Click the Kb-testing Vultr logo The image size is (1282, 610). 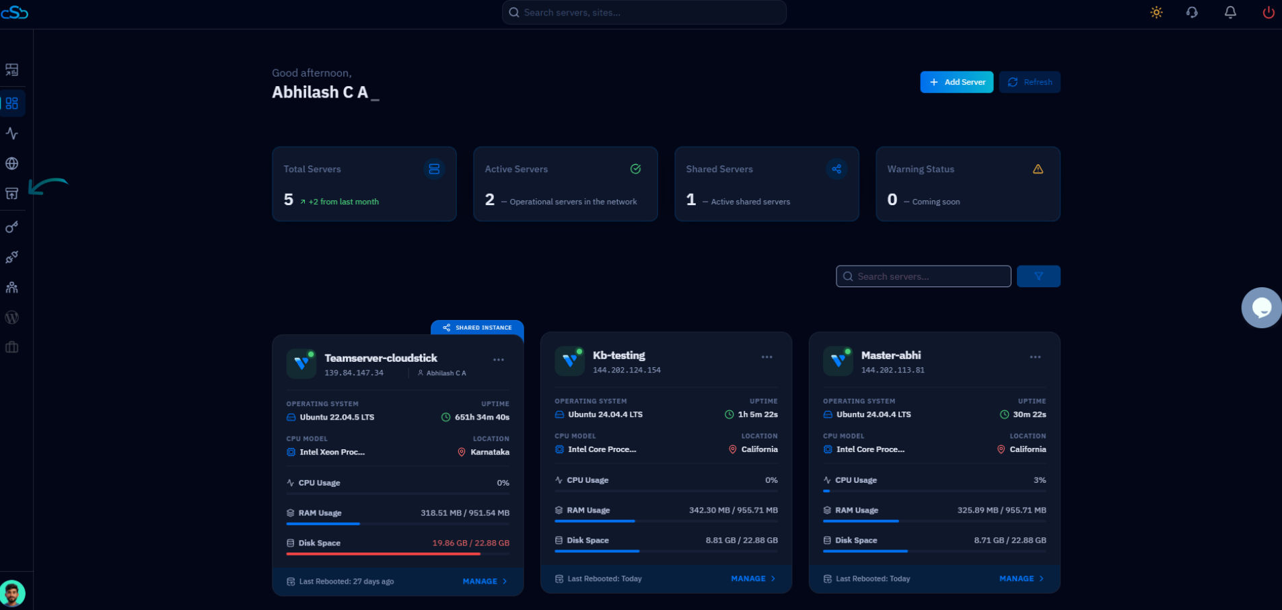click(569, 360)
